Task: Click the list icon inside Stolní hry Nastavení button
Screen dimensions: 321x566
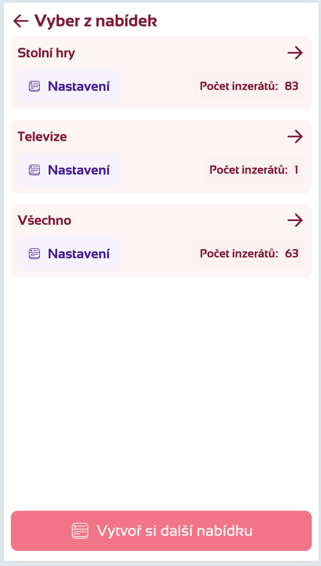Action: click(x=34, y=86)
